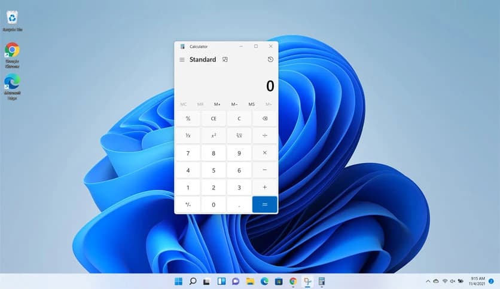Click Calculator icon on taskbar
Viewport: 500px width, 289px height.
click(x=322, y=281)
